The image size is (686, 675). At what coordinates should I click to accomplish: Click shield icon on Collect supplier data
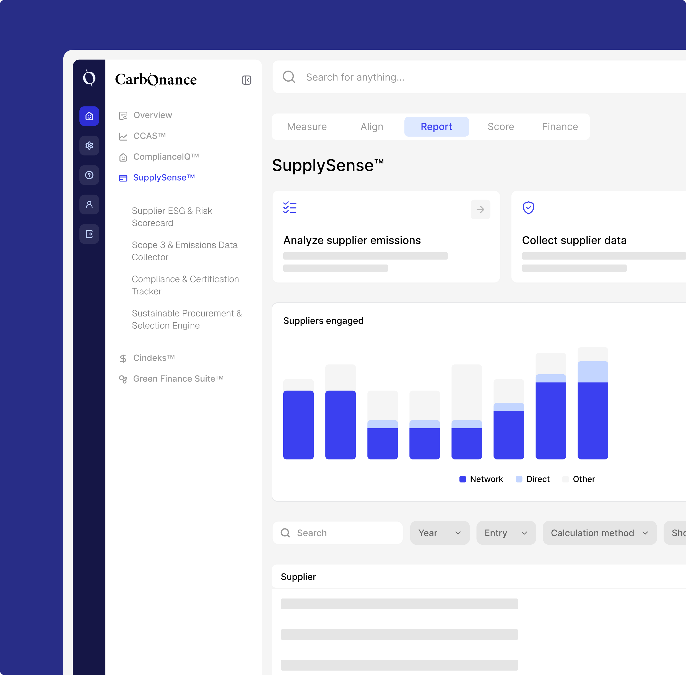(x=528, y=208)
